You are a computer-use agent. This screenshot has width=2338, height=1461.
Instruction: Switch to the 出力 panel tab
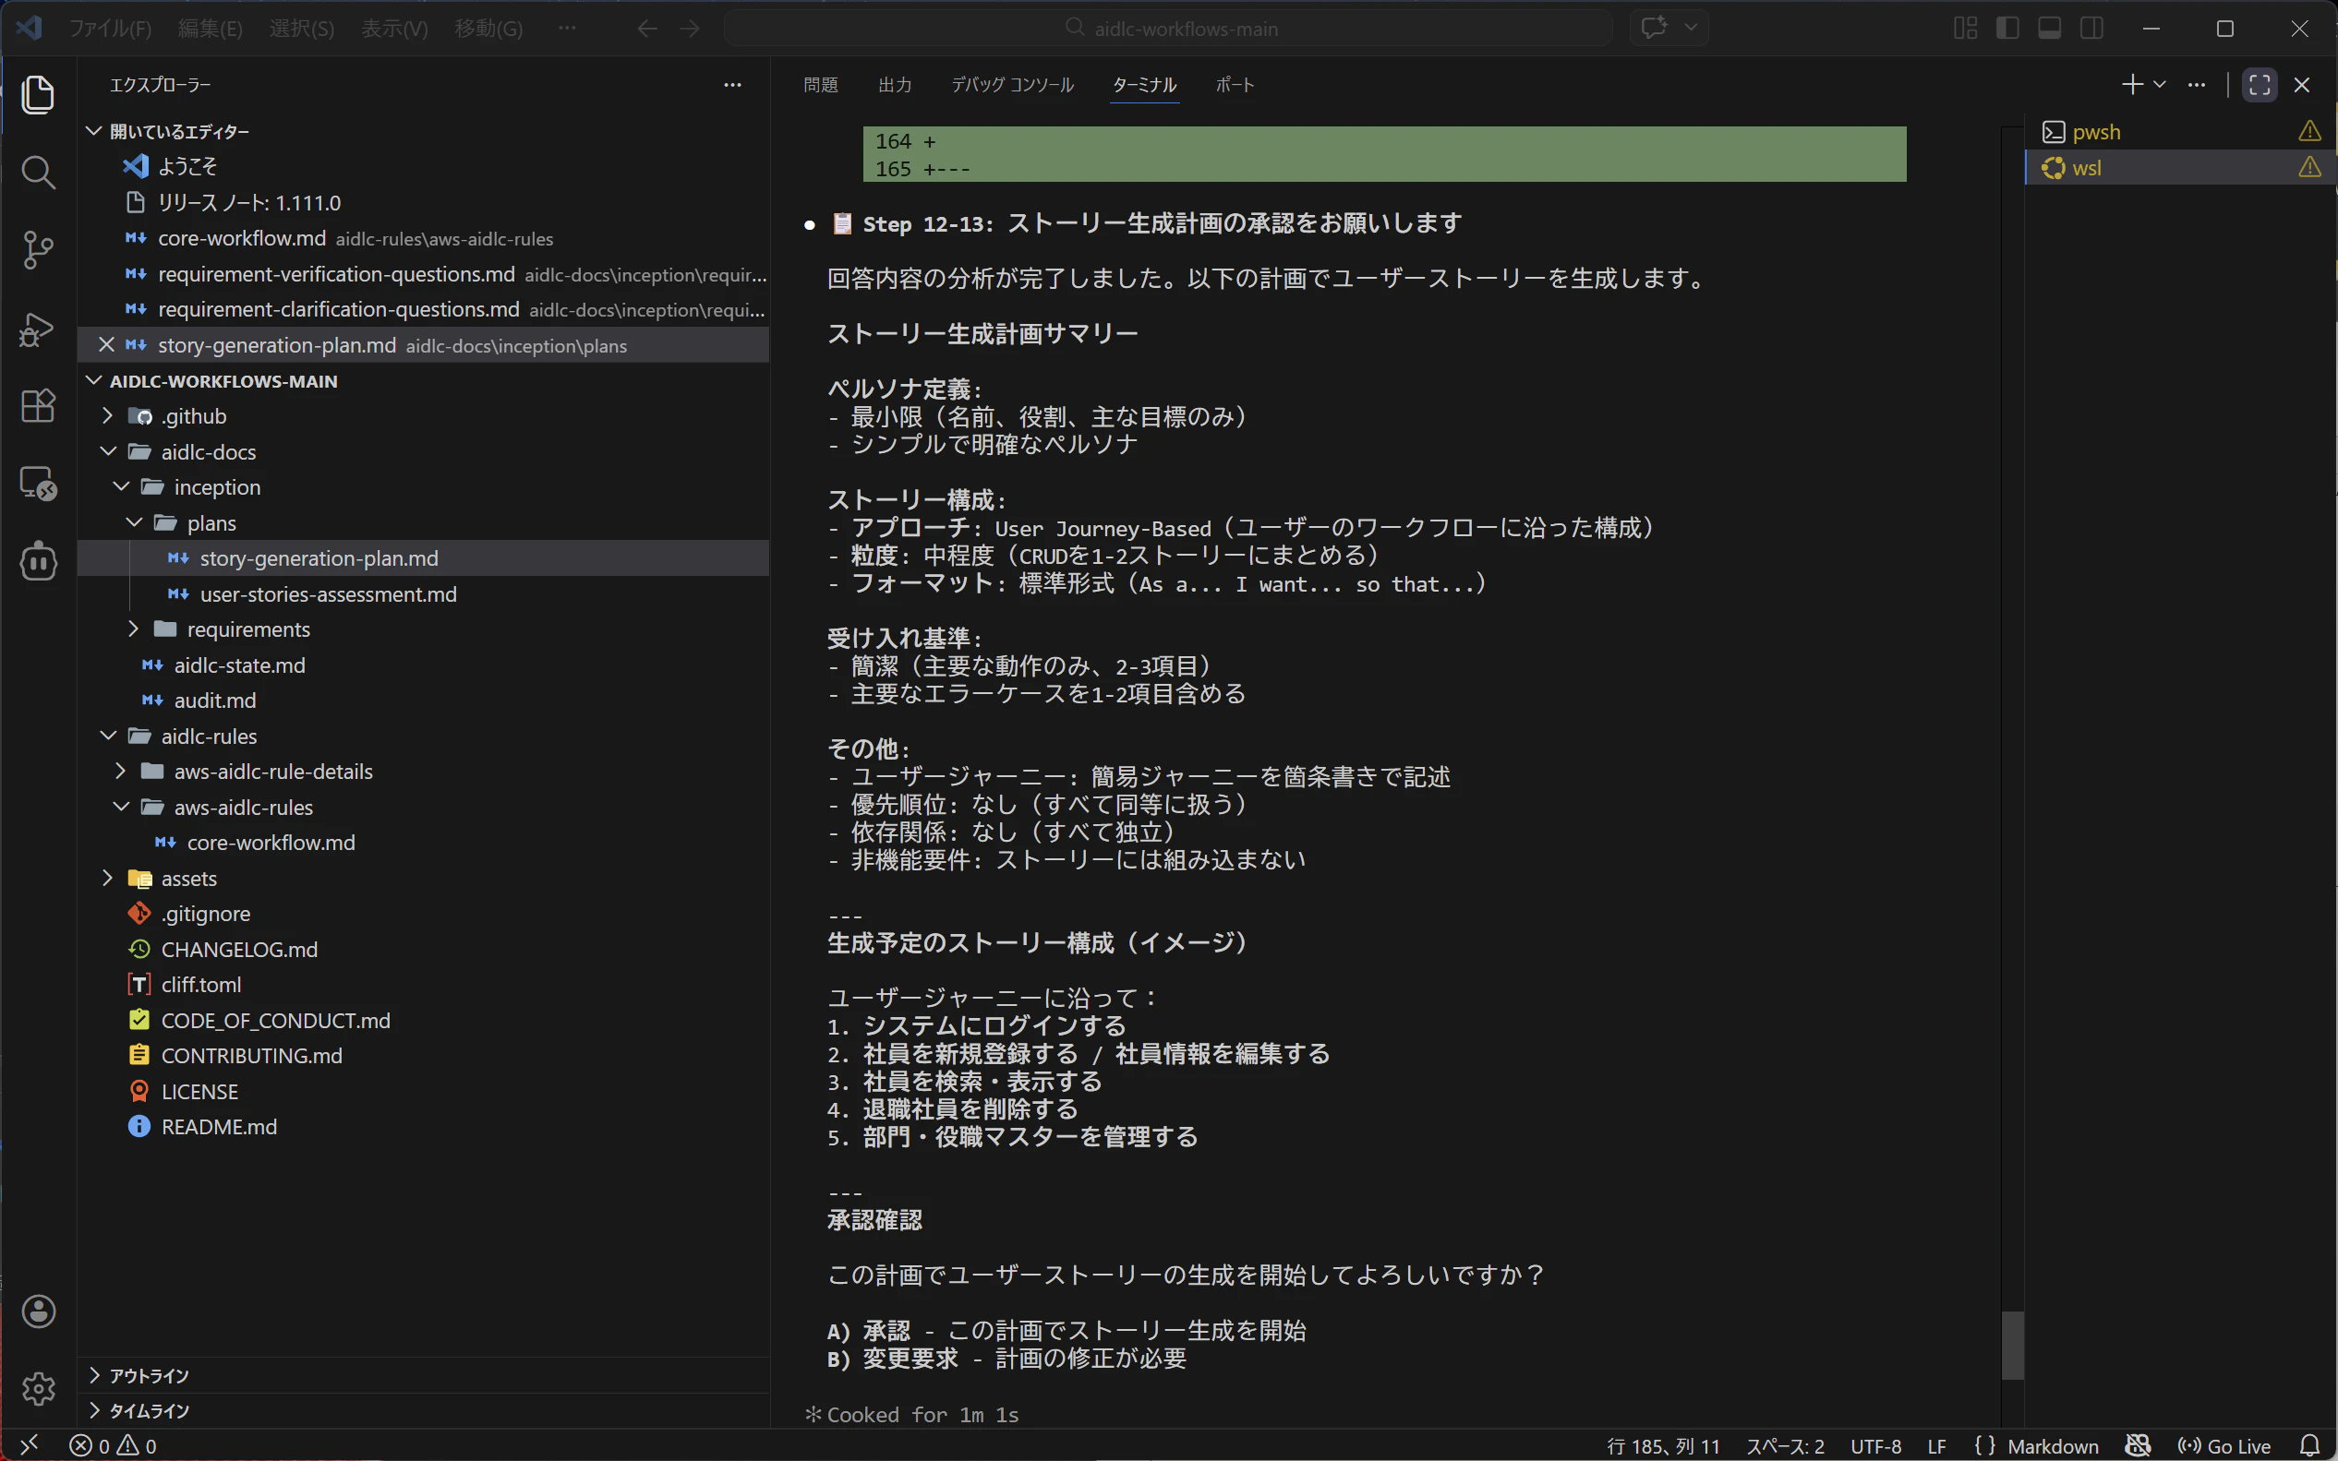coord(895,85)
